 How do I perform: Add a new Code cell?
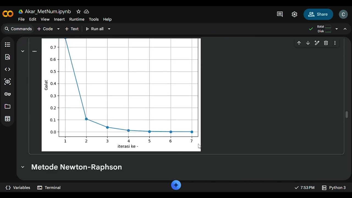45,29
